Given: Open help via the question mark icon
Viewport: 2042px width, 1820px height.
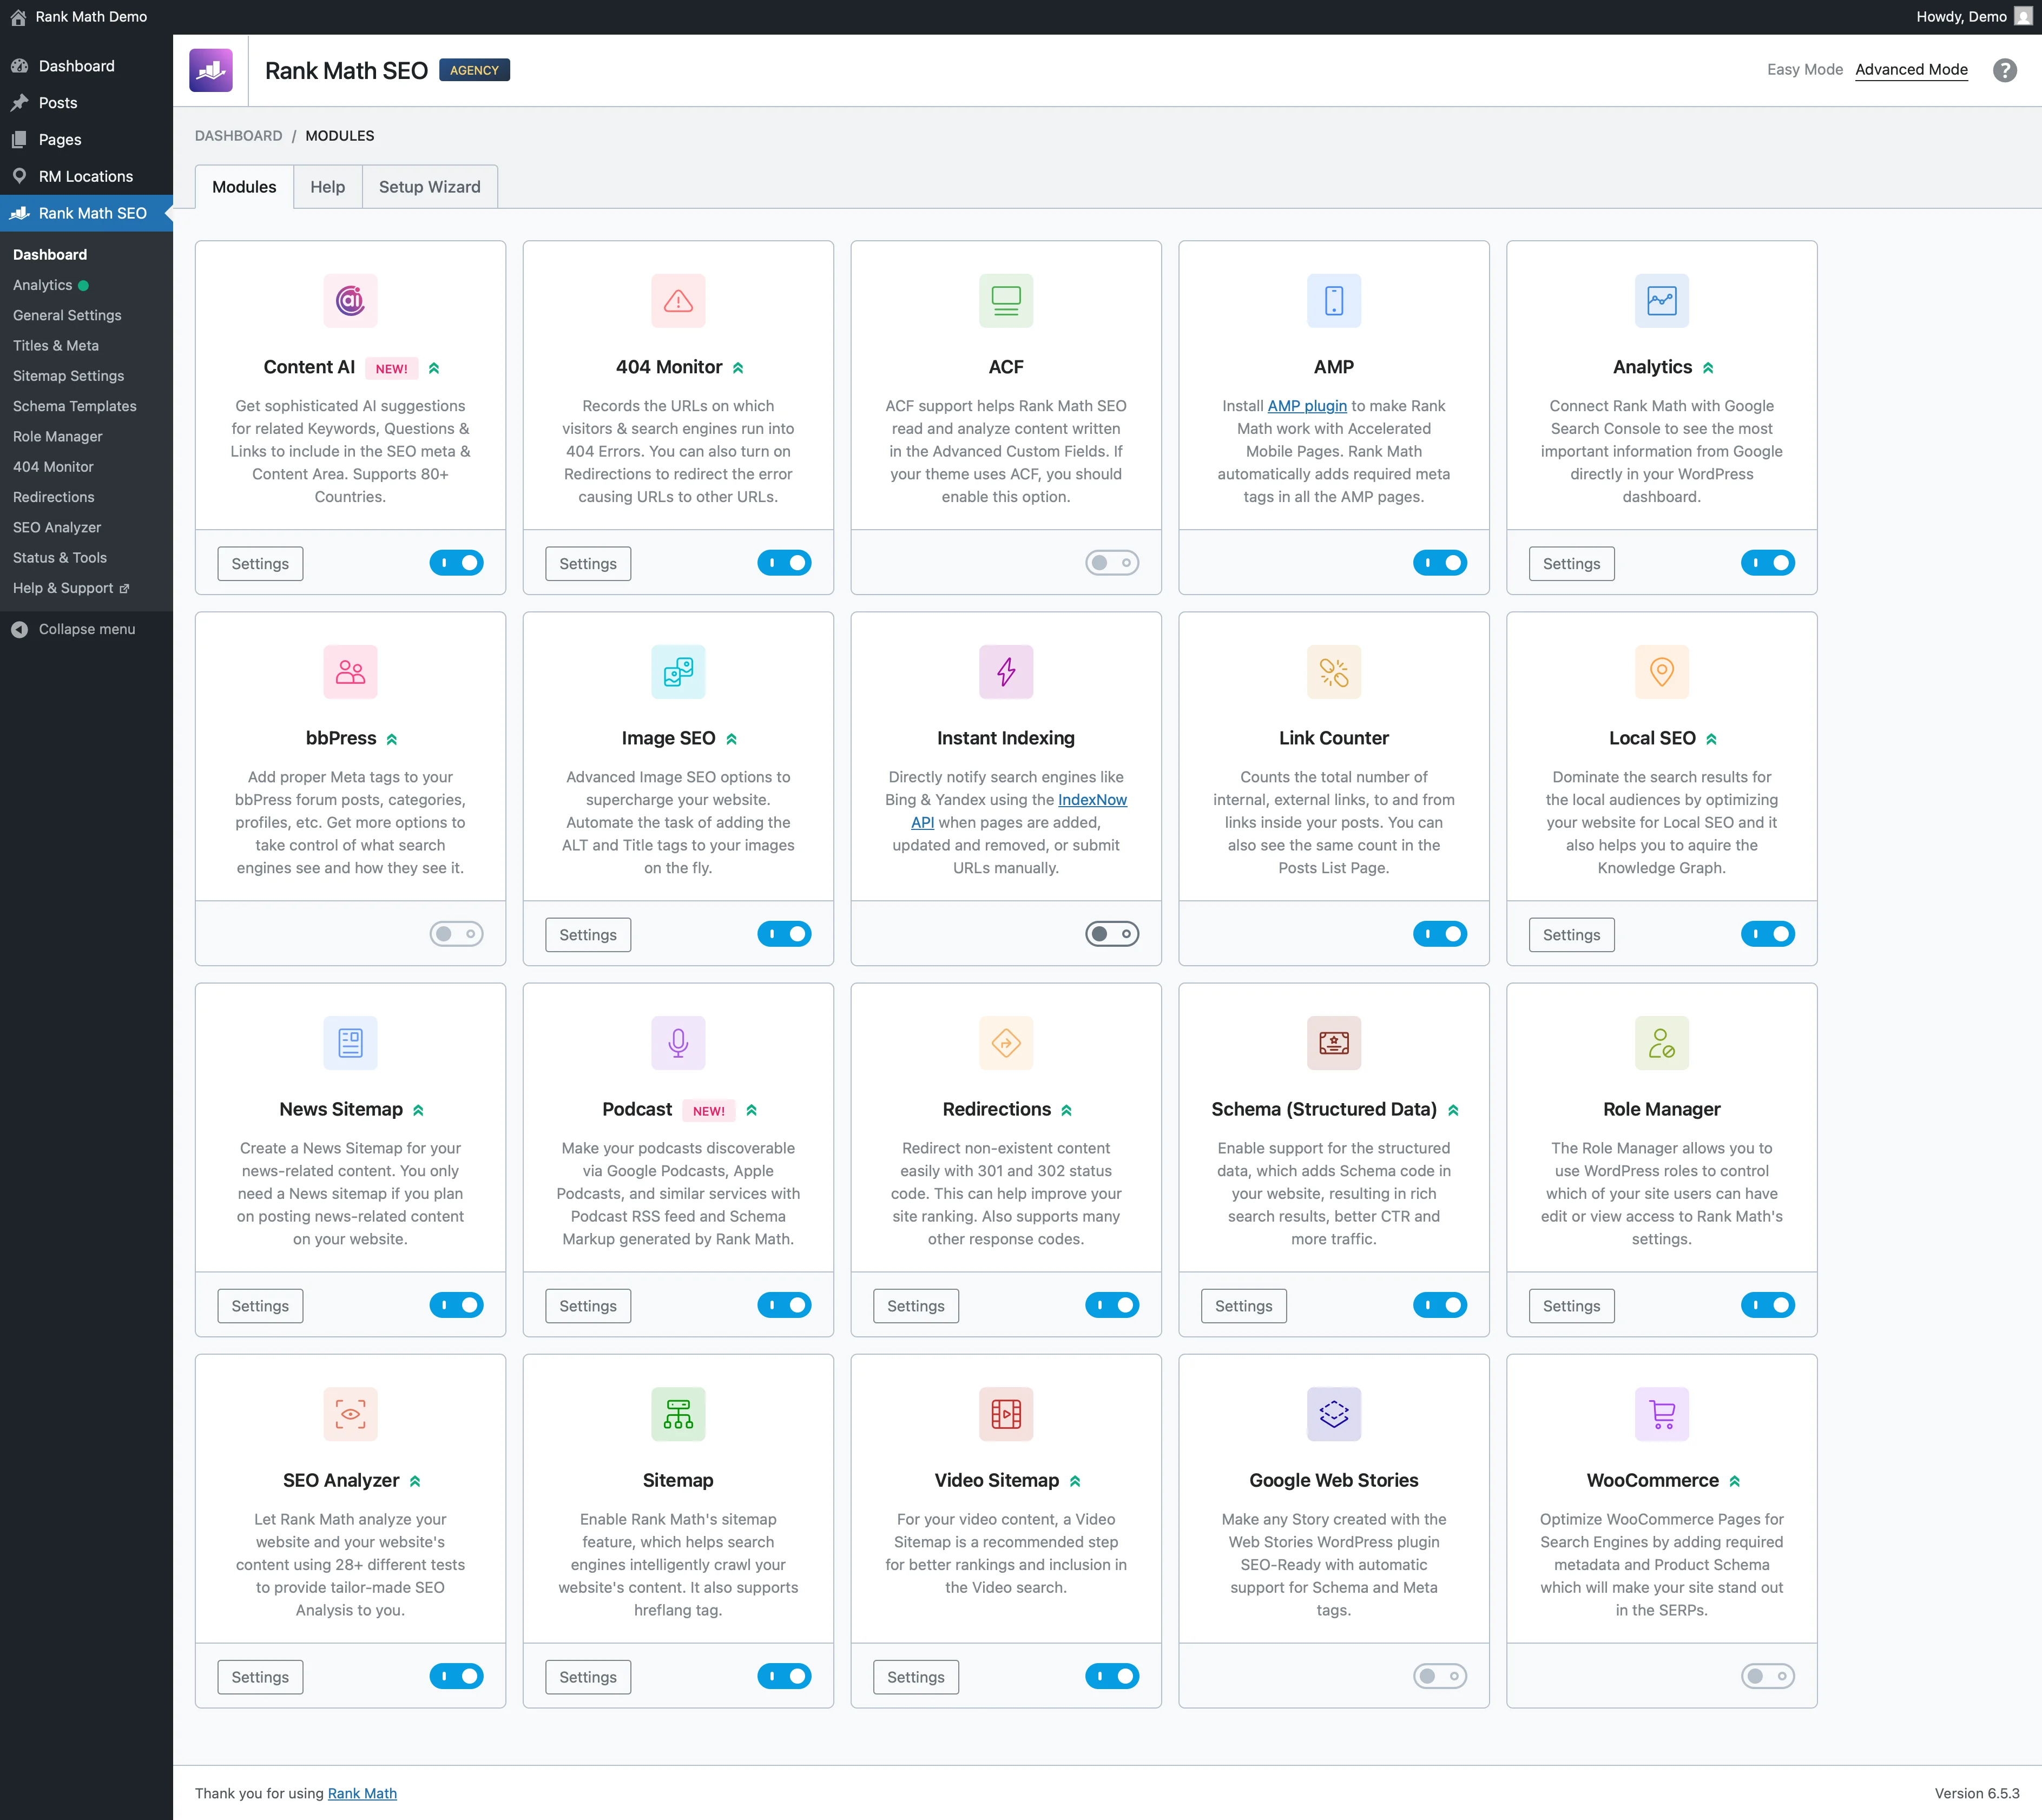Looking at the screenshot, I should (x=2004, y=70).
